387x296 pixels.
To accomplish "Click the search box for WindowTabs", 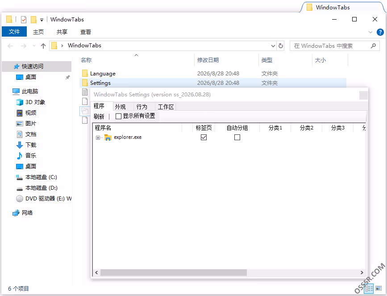I will [x=334, y=46].
